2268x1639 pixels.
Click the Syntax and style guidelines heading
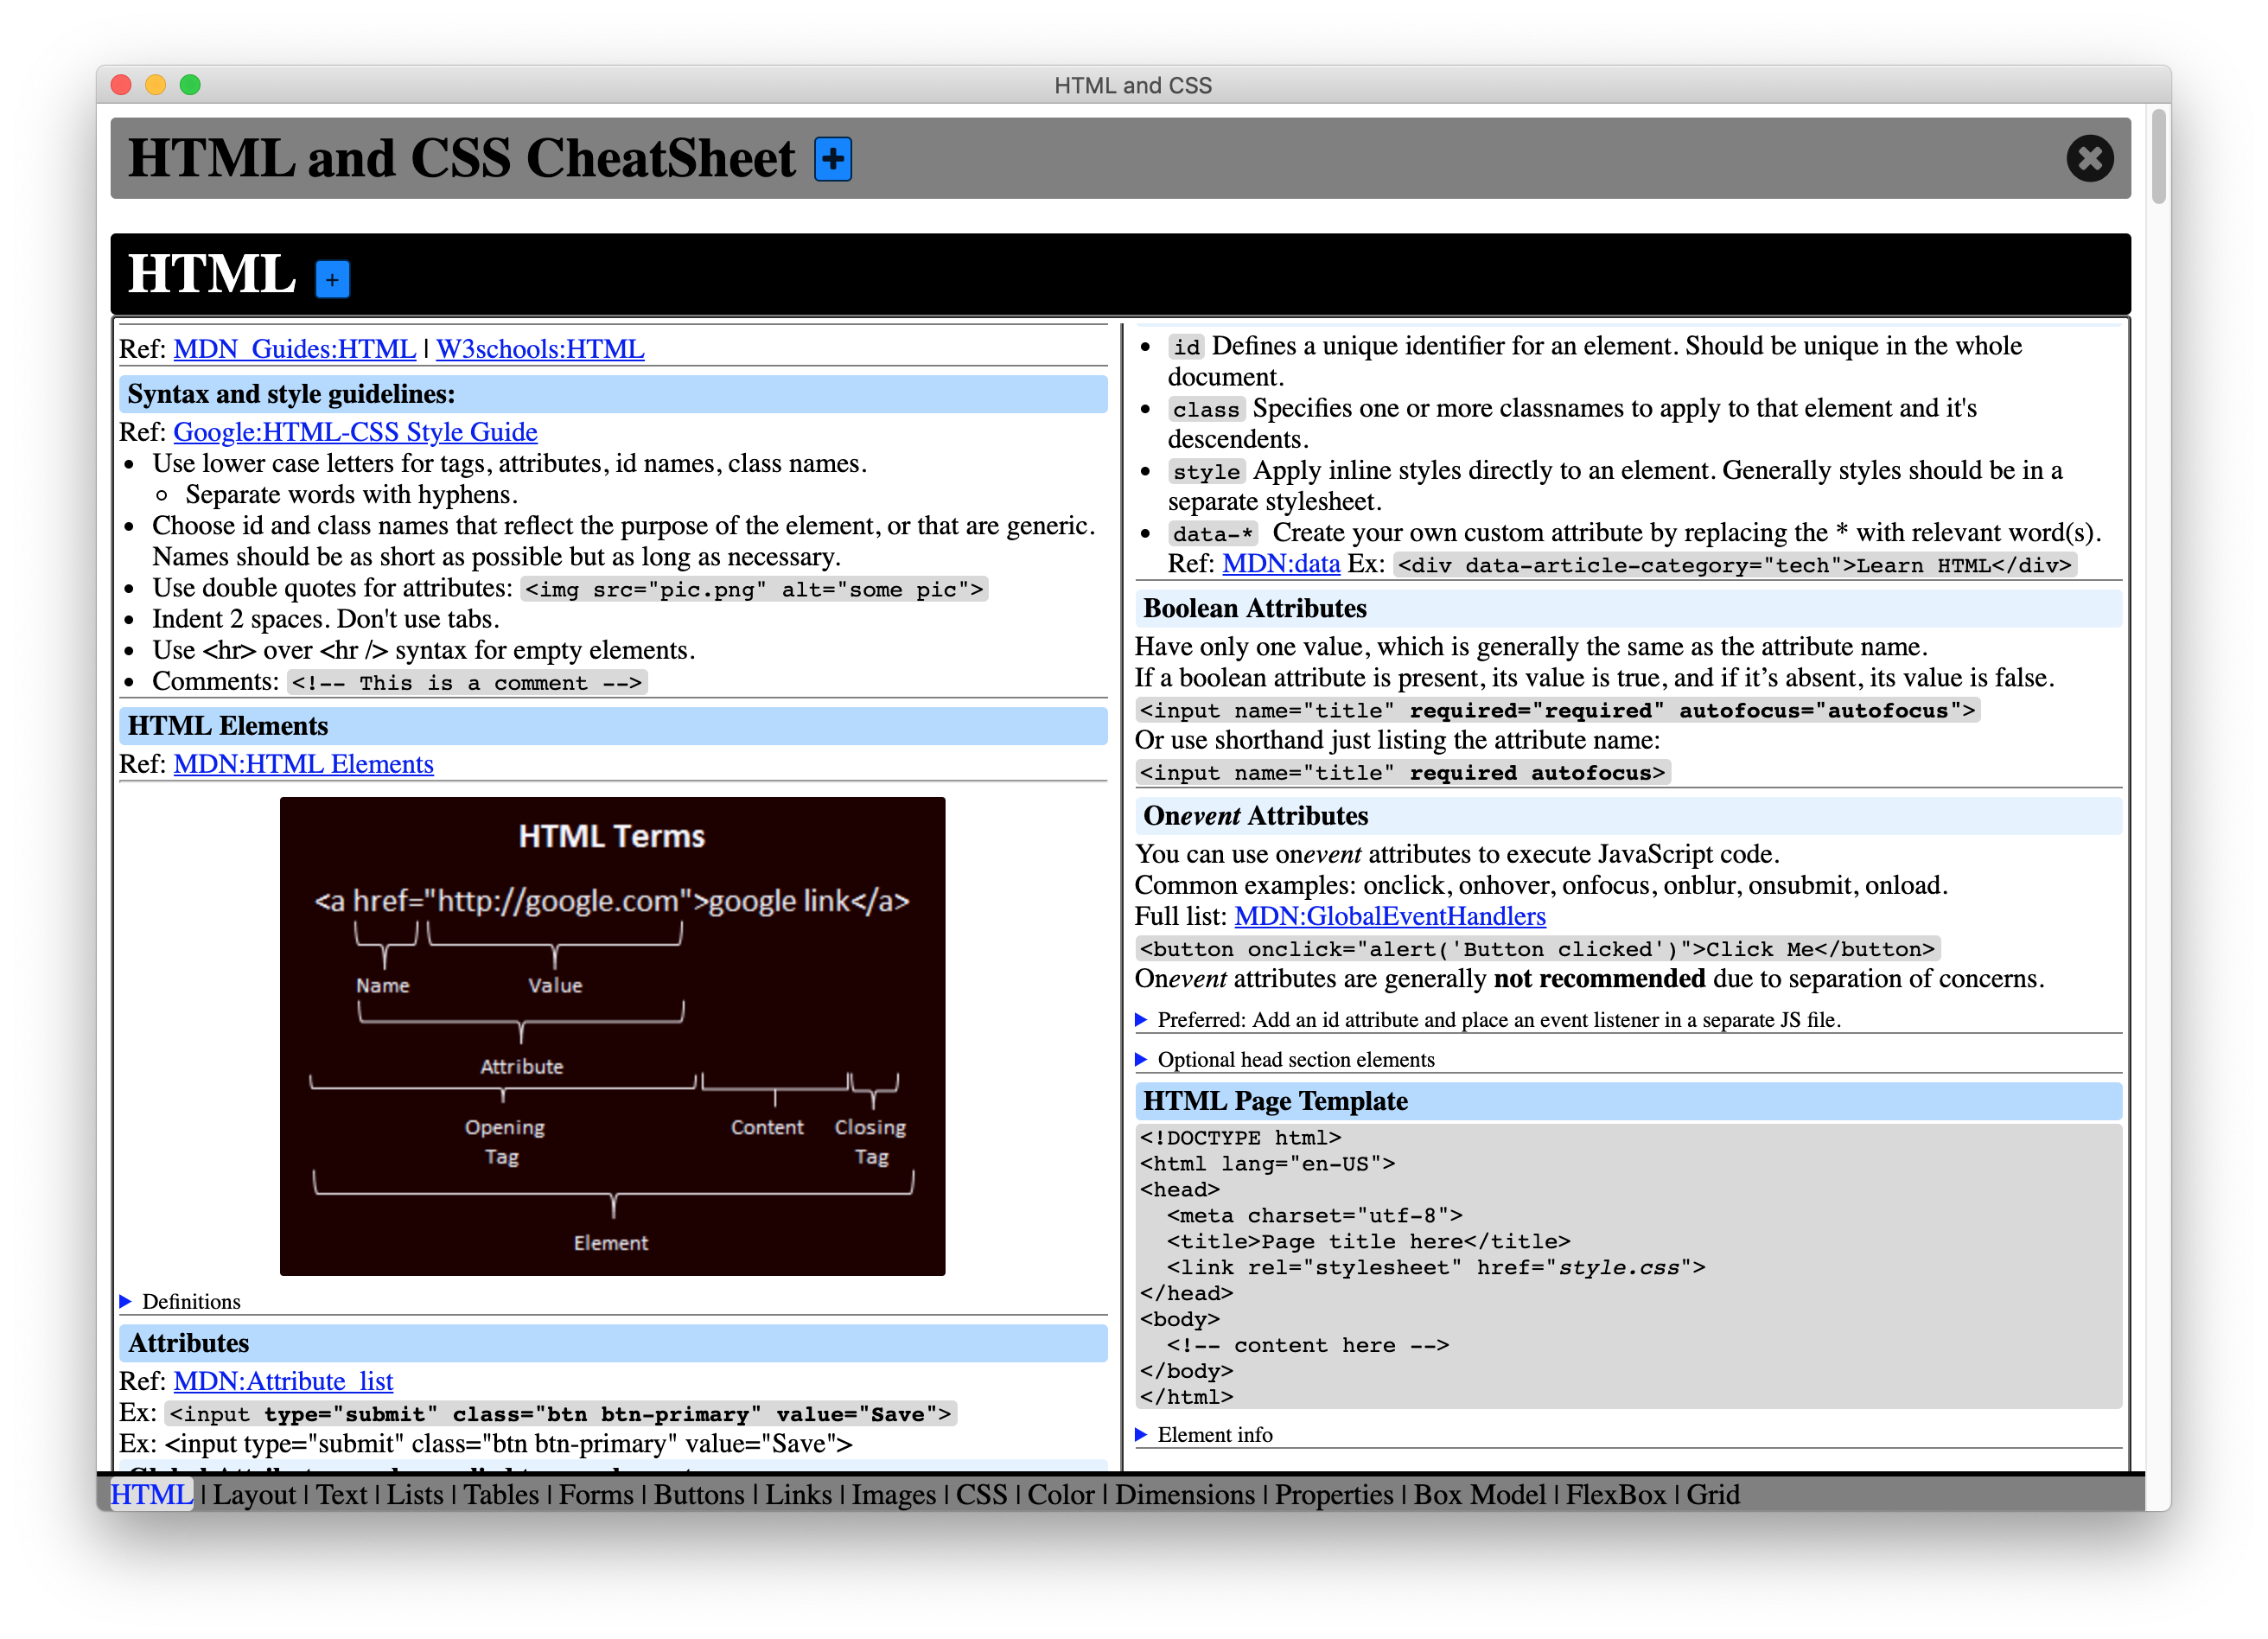[x=612, y=393]
